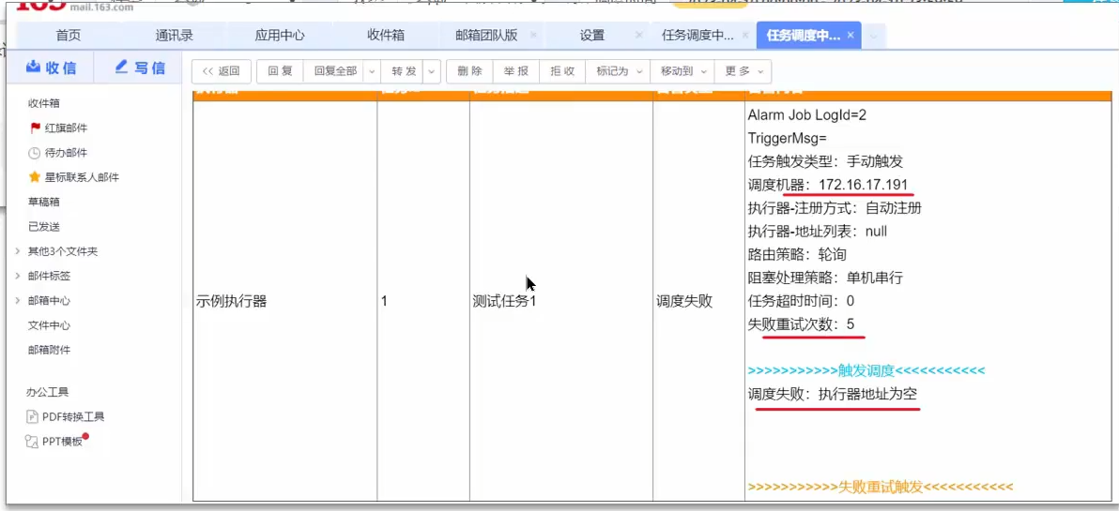Click the 写信 compose pencil icon

click(121, 67)
